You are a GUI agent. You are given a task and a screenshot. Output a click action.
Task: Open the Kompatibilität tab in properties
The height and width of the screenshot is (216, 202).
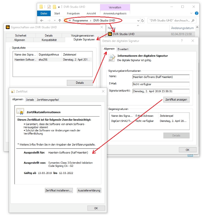click(x=49, y=40)
